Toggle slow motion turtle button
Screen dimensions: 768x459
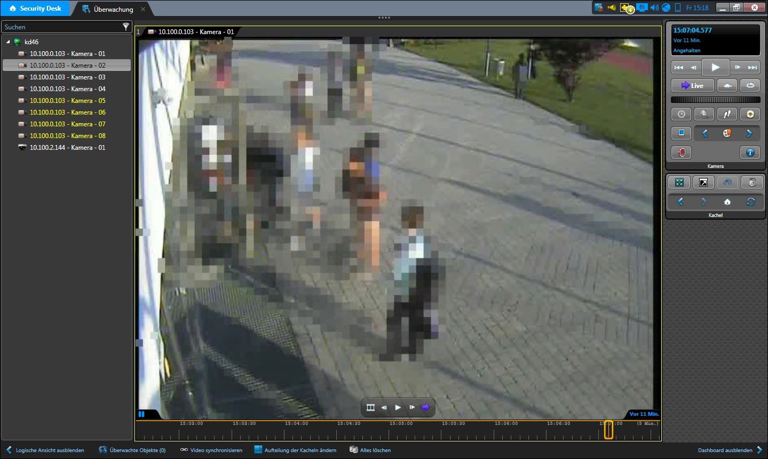pos(727,85)
